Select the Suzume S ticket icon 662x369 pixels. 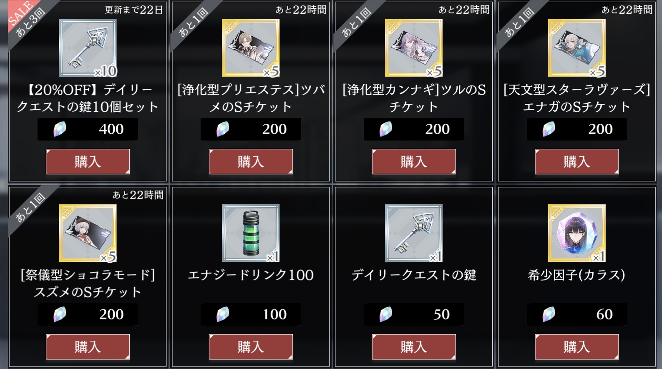point(88,233)
